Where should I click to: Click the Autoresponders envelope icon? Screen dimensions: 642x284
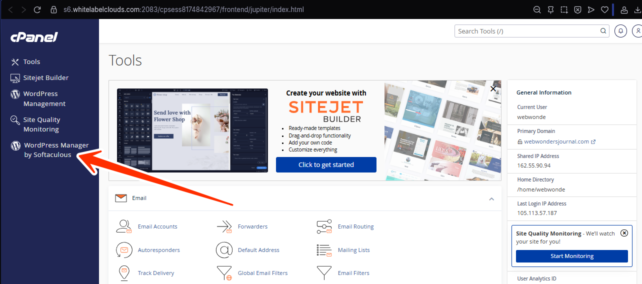123,250
